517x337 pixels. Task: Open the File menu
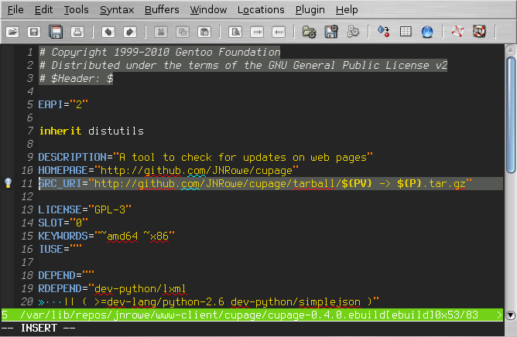pos(15,10)
